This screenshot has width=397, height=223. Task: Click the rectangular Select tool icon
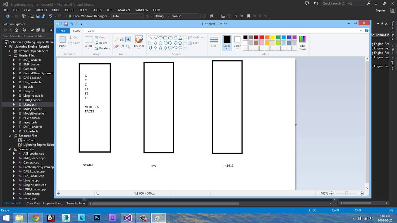[88, 40]
